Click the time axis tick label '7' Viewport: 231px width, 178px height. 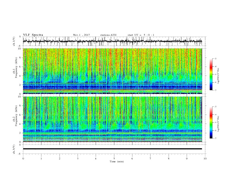coord(150,159)
